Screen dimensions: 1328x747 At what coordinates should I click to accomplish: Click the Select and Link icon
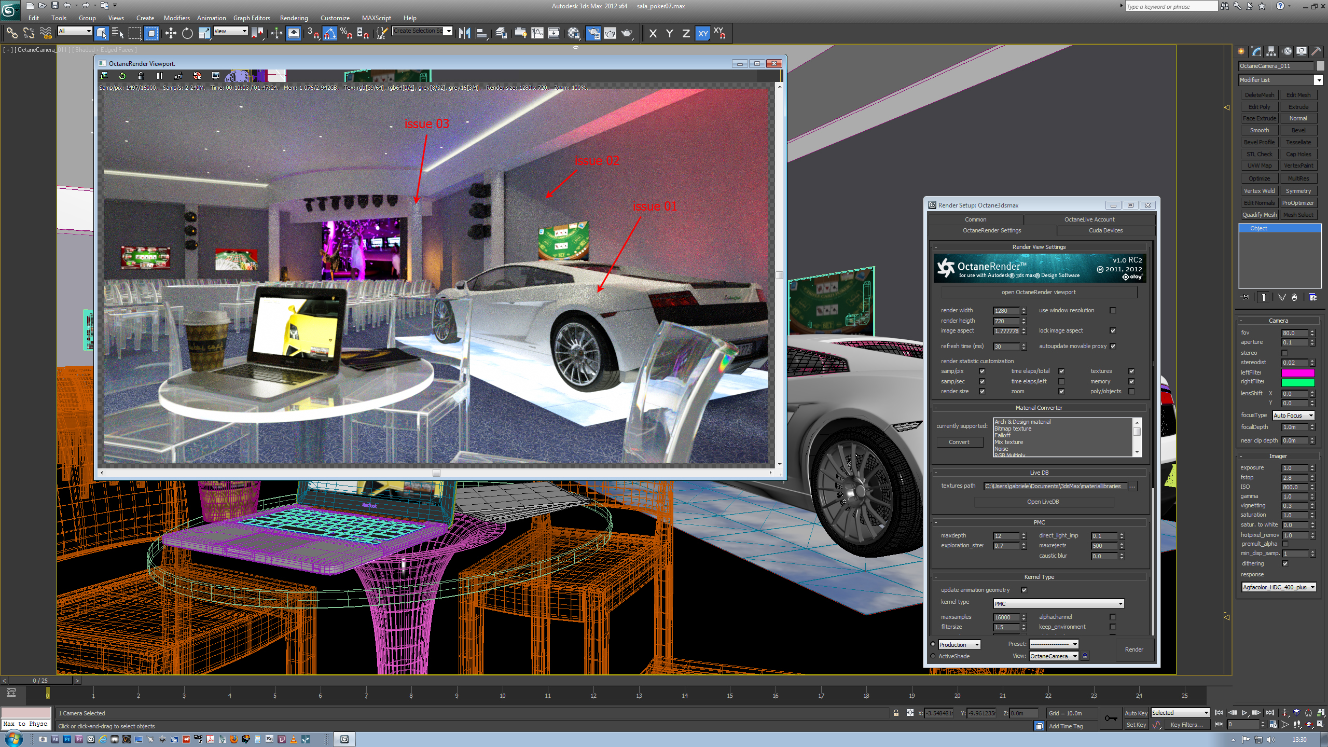[11, 34]
